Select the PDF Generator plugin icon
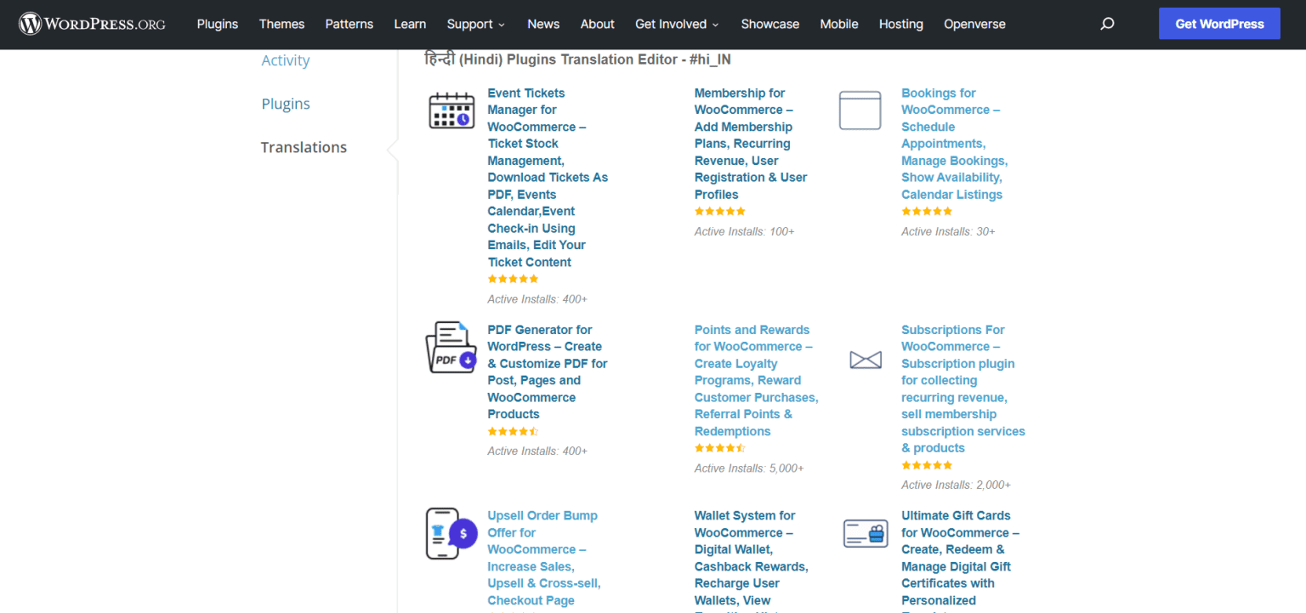1306x613 pixels. click(x=451, y=347)
